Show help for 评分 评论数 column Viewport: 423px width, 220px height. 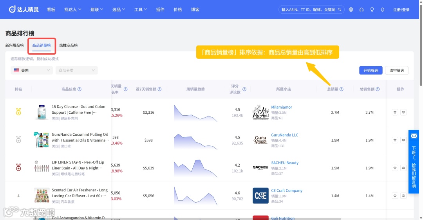pyautogui.click(x=244, y=89)
